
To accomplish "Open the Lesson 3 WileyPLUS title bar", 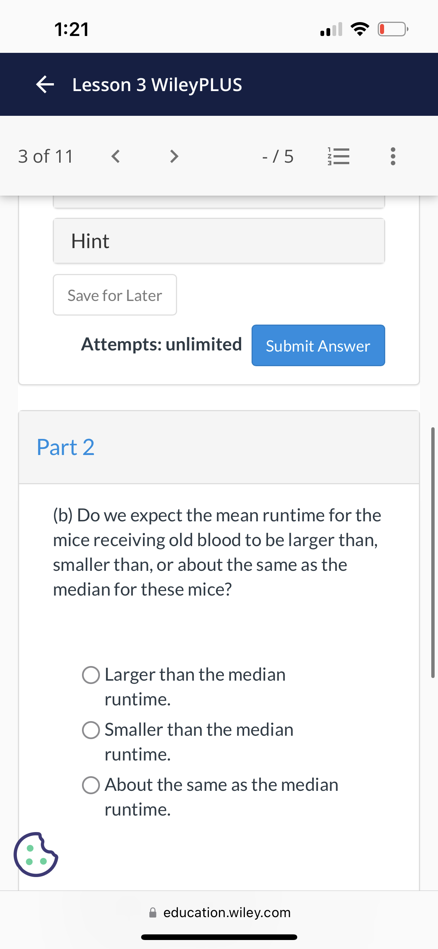I will coord(157,84).
